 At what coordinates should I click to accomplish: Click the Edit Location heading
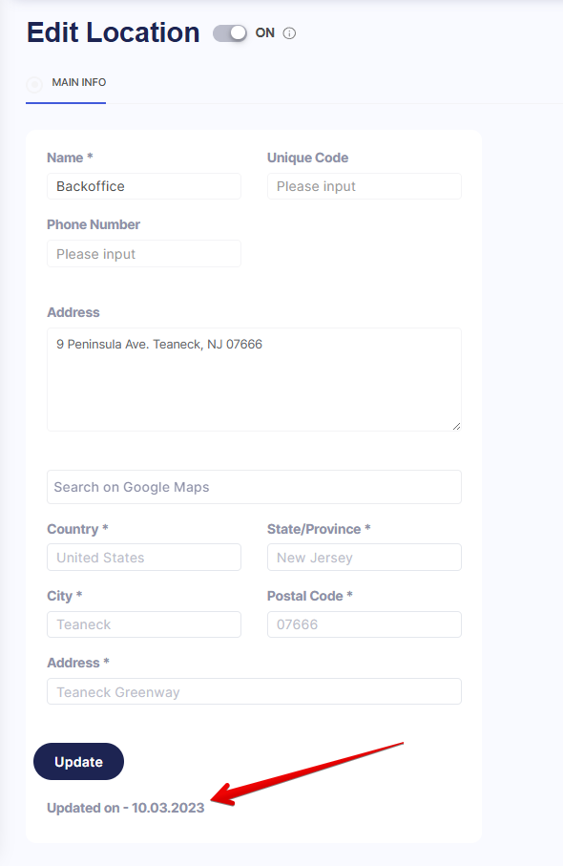click(x=114, y=32)
